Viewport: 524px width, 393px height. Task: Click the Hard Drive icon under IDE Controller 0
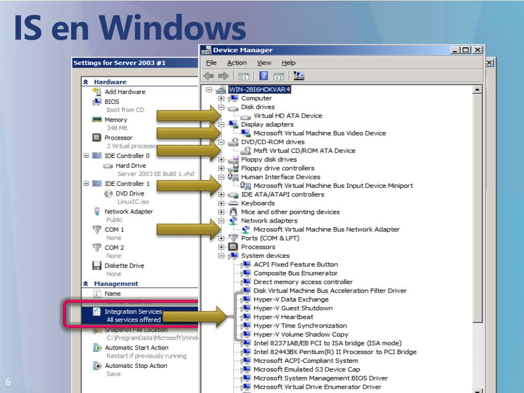coord(108,166)
